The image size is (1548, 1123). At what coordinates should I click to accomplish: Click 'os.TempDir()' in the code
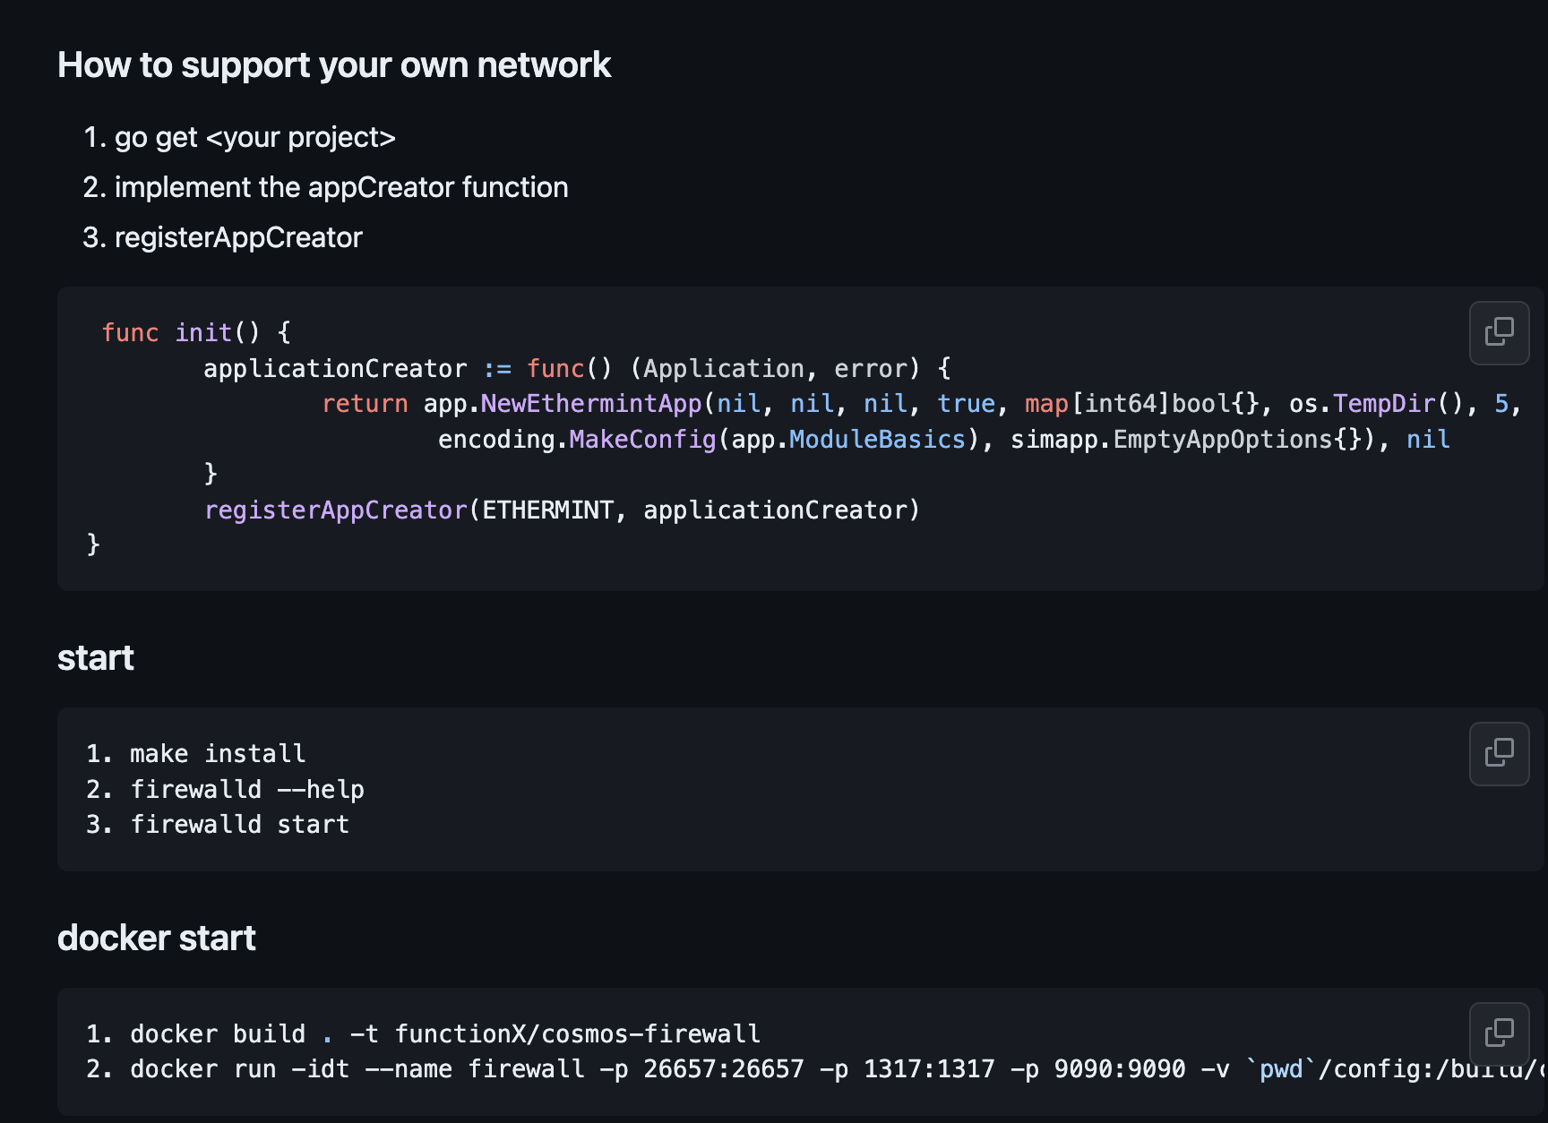tap(1377, 404)
